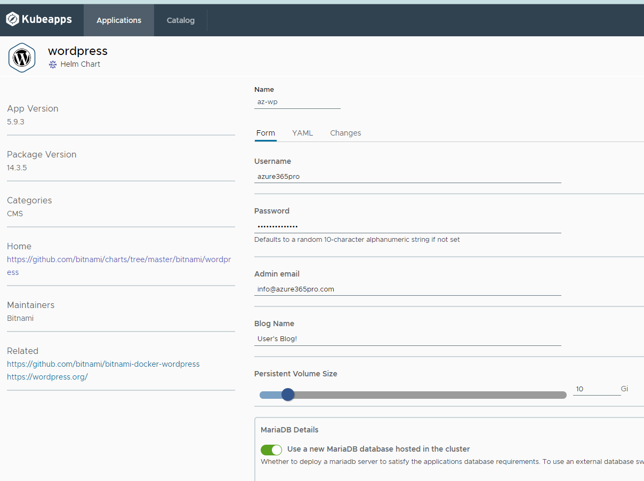Screen dimensions: 644x481
Task: Click the WordPress chart logo
Action: 22,58
